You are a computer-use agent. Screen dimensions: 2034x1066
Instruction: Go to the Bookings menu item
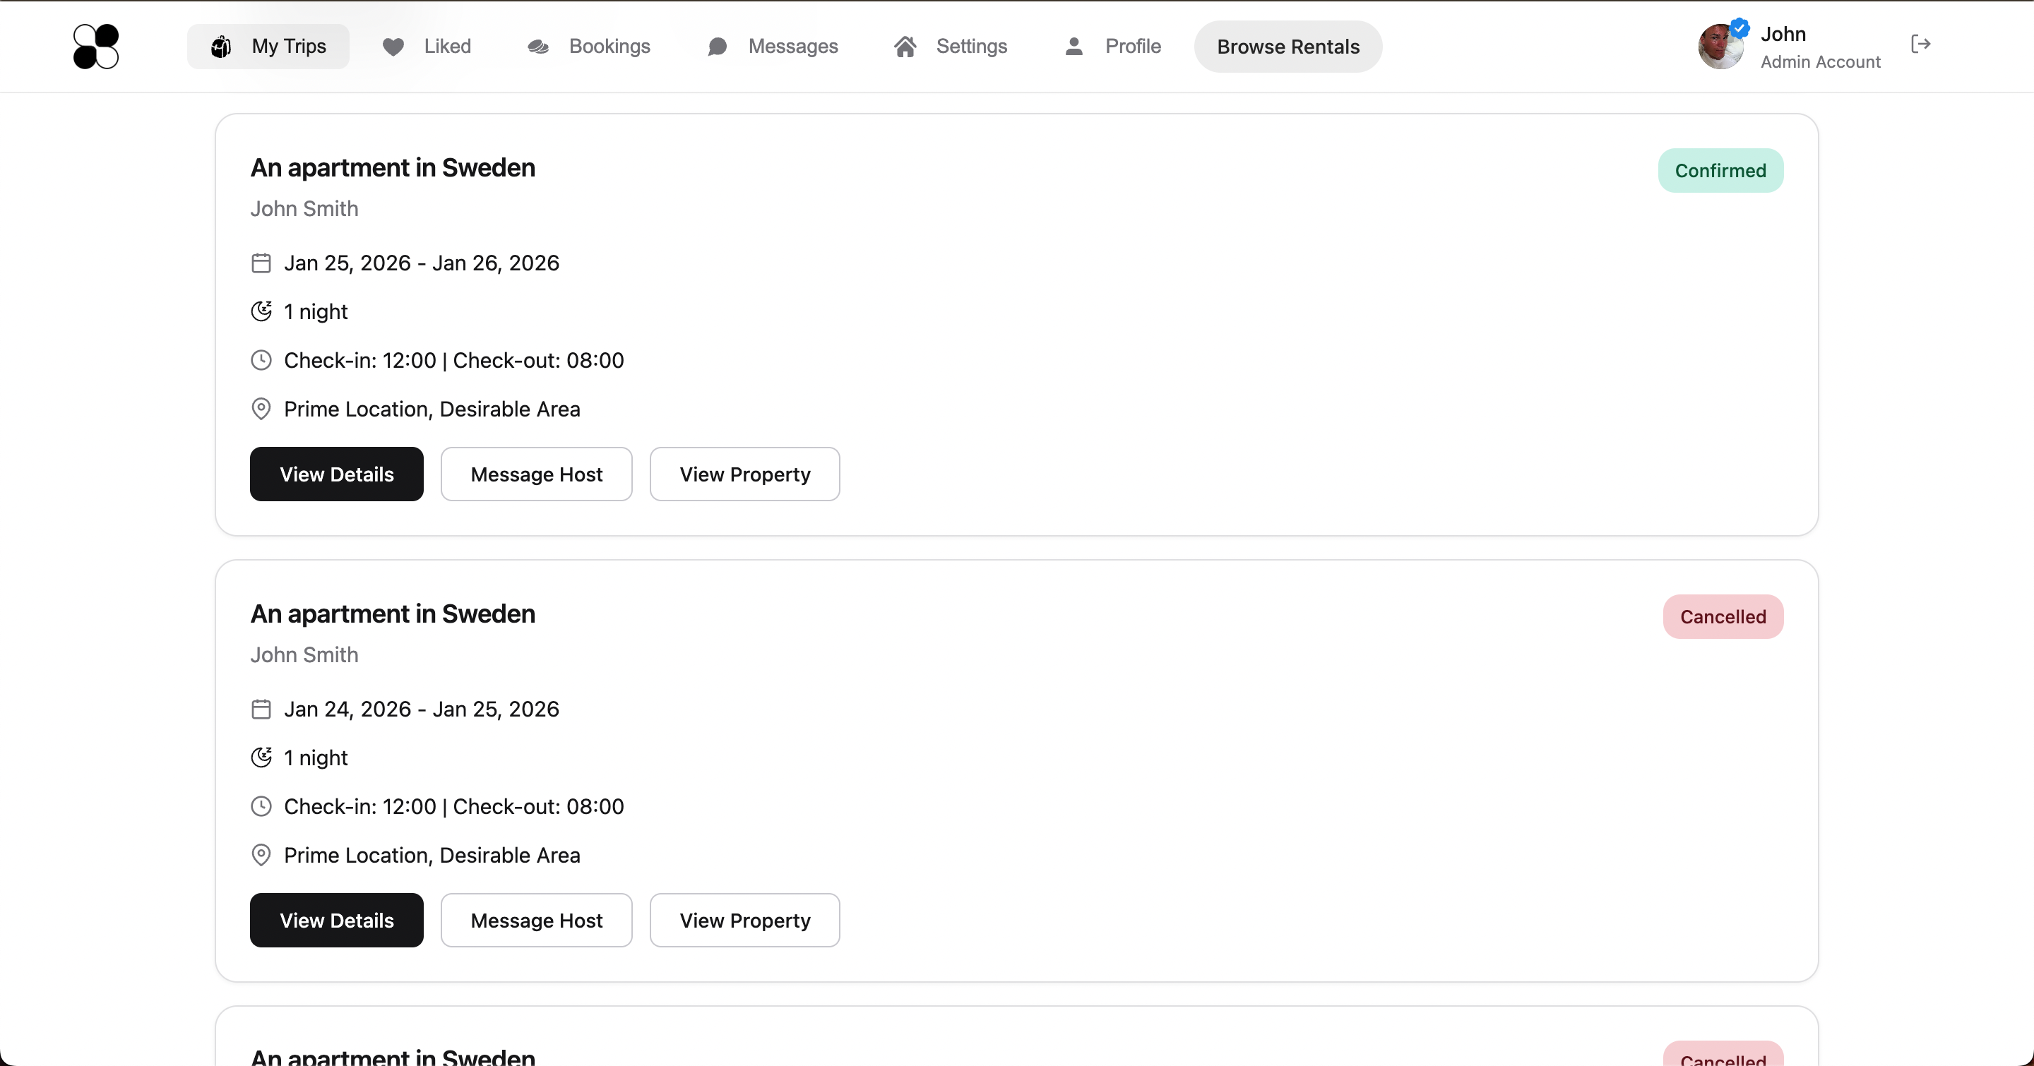[609, 47]
